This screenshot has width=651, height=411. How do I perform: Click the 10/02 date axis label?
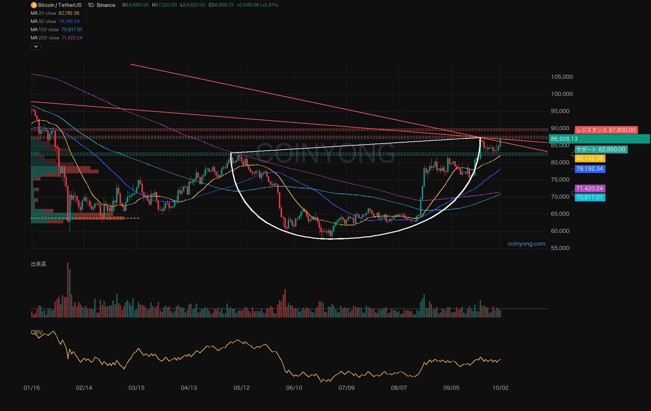501,388
